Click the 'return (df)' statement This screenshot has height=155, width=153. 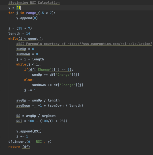pyautogui.click(x=19, y=147)
